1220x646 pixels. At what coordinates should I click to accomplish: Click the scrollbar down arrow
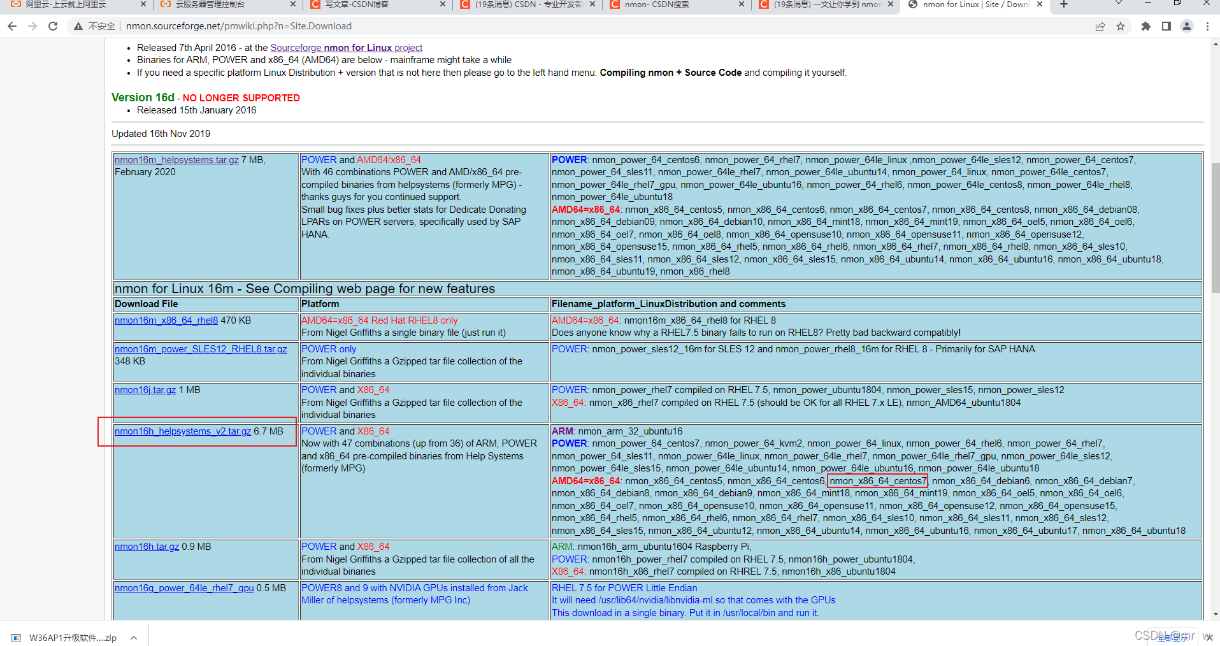tap(1215, 615)
